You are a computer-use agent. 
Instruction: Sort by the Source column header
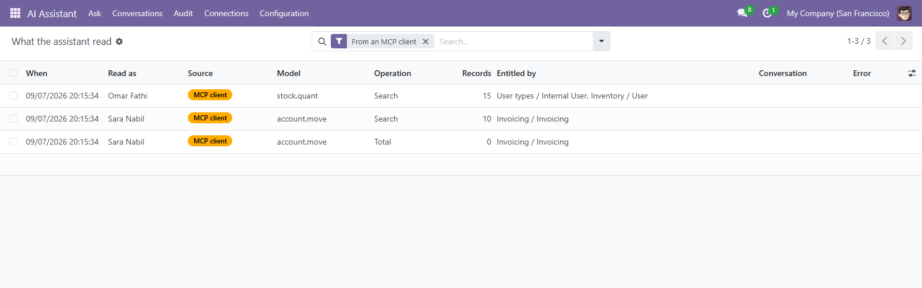200,73
